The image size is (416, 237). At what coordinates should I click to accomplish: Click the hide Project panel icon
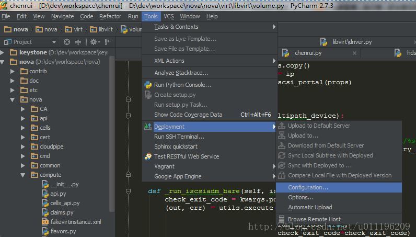click(x=108, y=42)
